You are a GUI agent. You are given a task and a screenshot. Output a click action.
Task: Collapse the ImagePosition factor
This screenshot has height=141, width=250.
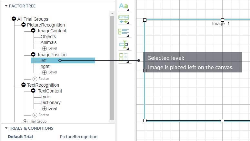click(33, 54)
